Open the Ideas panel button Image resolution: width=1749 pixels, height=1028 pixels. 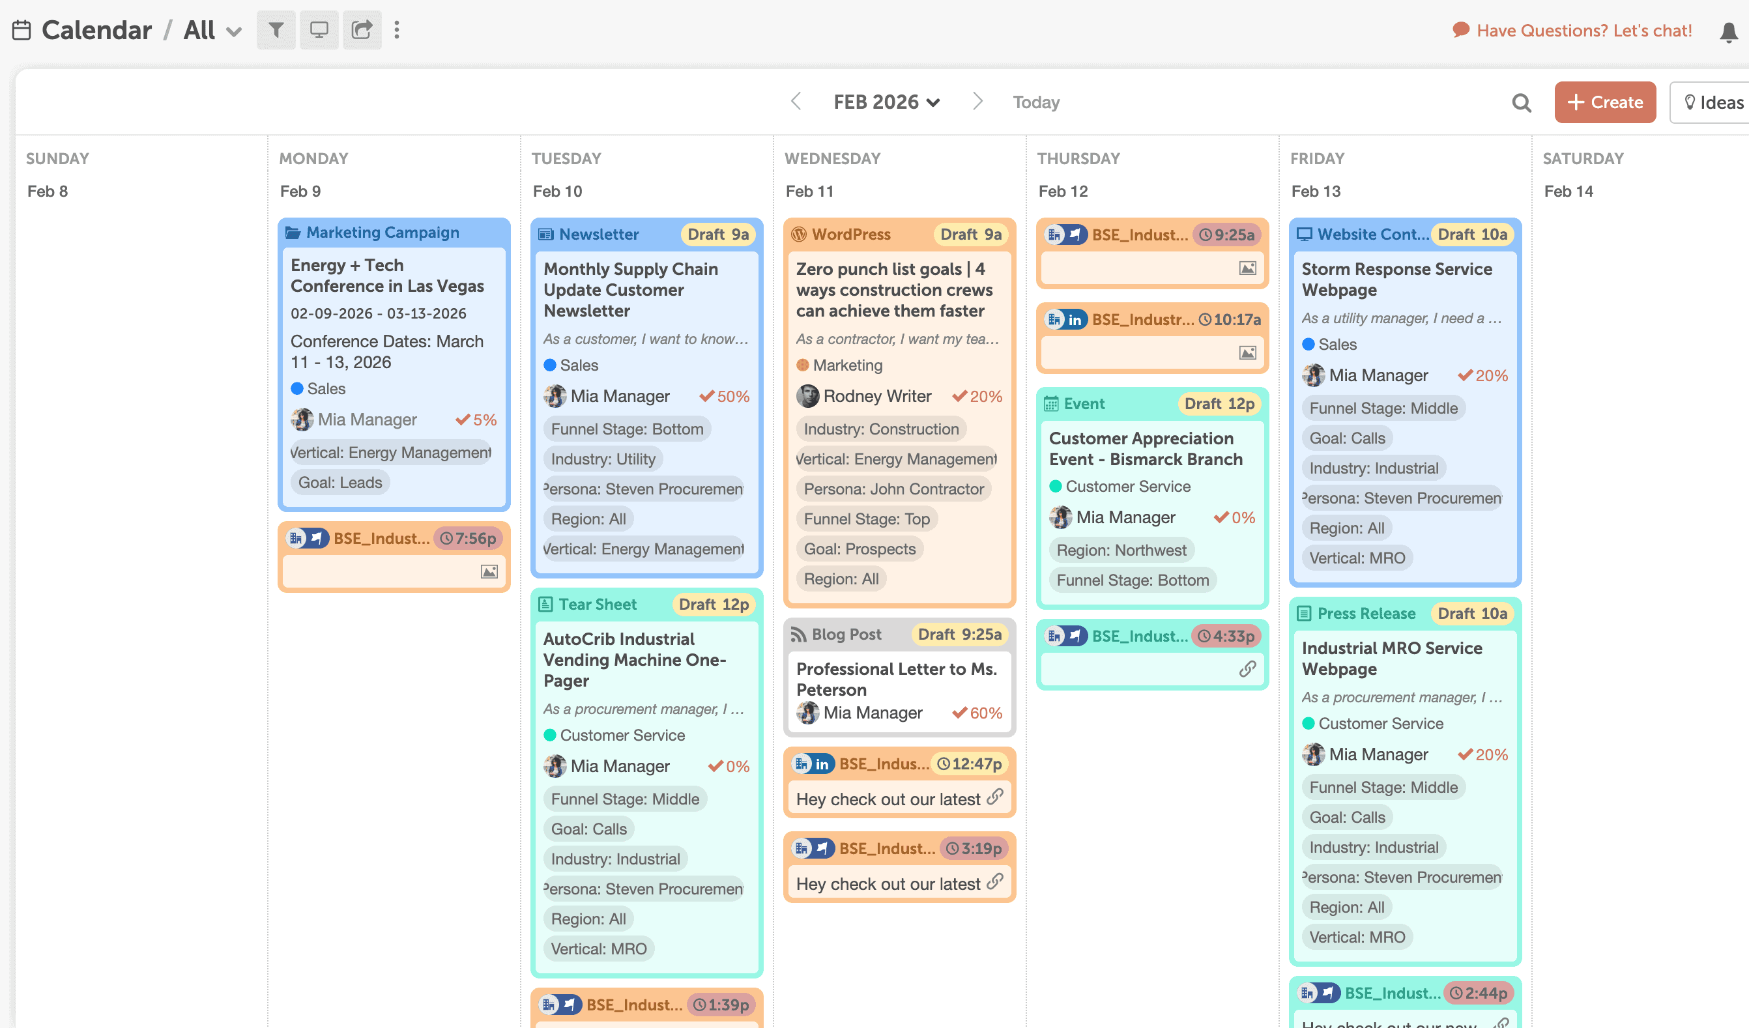1714,102
